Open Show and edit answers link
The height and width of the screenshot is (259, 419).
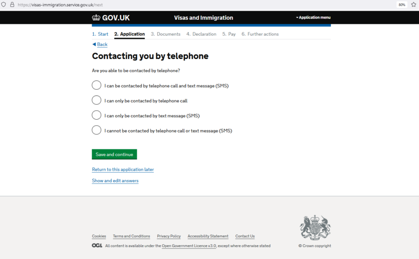coord(115,181)
